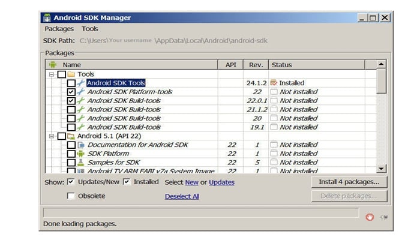The height and width of the screenshot is (240, 420).
Task: Sort by the API column header
Action: click(230, 65)
